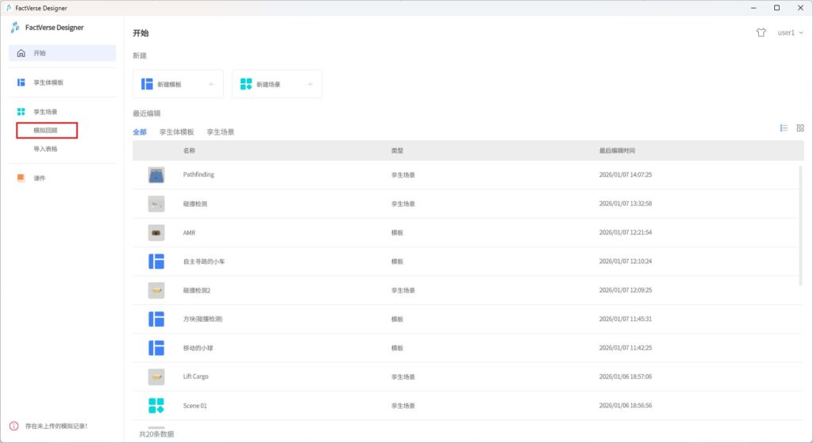
Task: Select the 孪生场景 sidebar icon
Action: (x=21, y=112)
